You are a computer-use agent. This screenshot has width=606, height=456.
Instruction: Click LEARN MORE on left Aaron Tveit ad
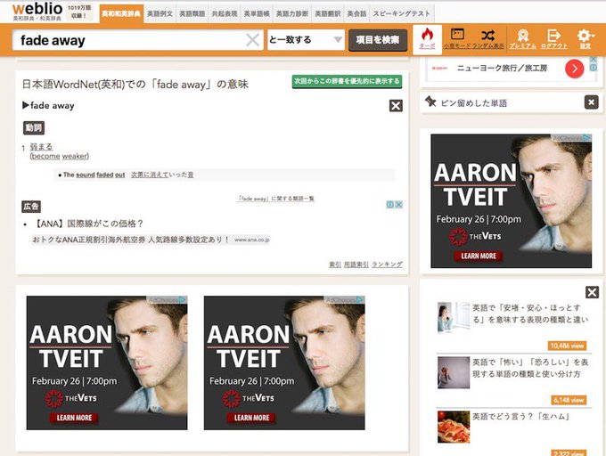point(74,418)
